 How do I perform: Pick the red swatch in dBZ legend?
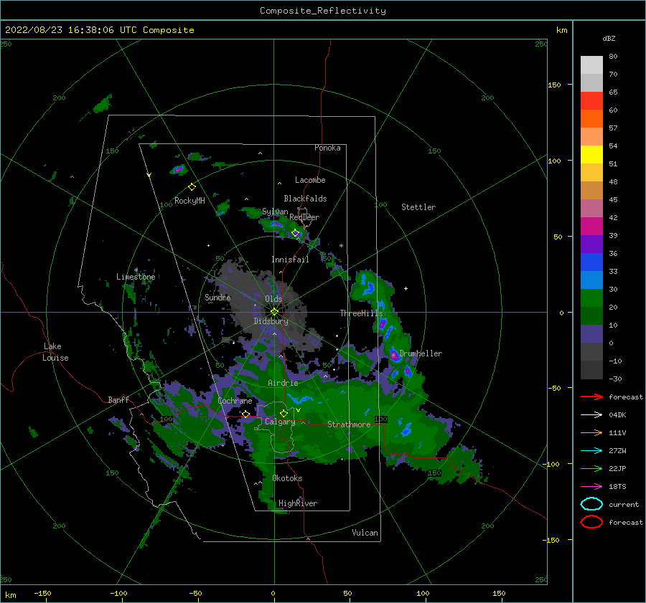[x=591, y=101]
